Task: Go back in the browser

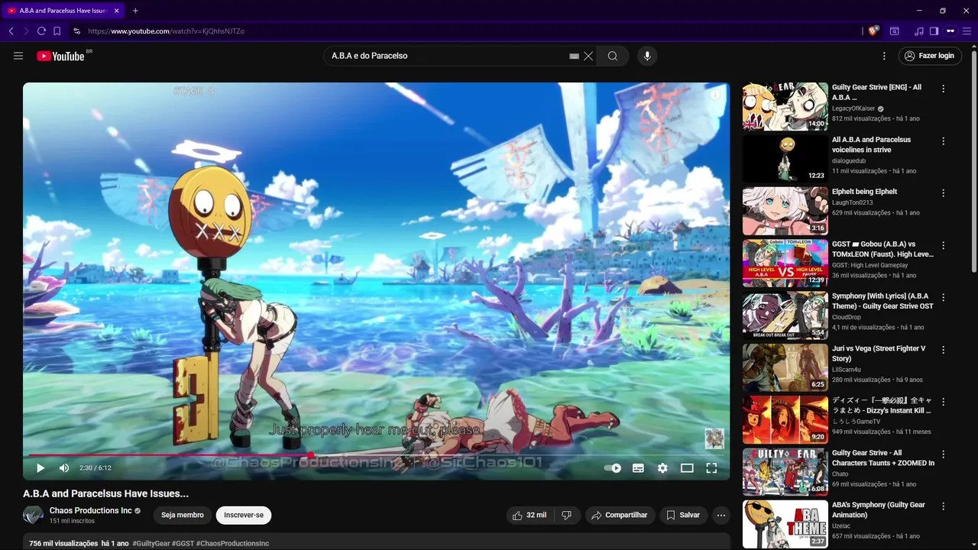Action: tap(11, 31)
